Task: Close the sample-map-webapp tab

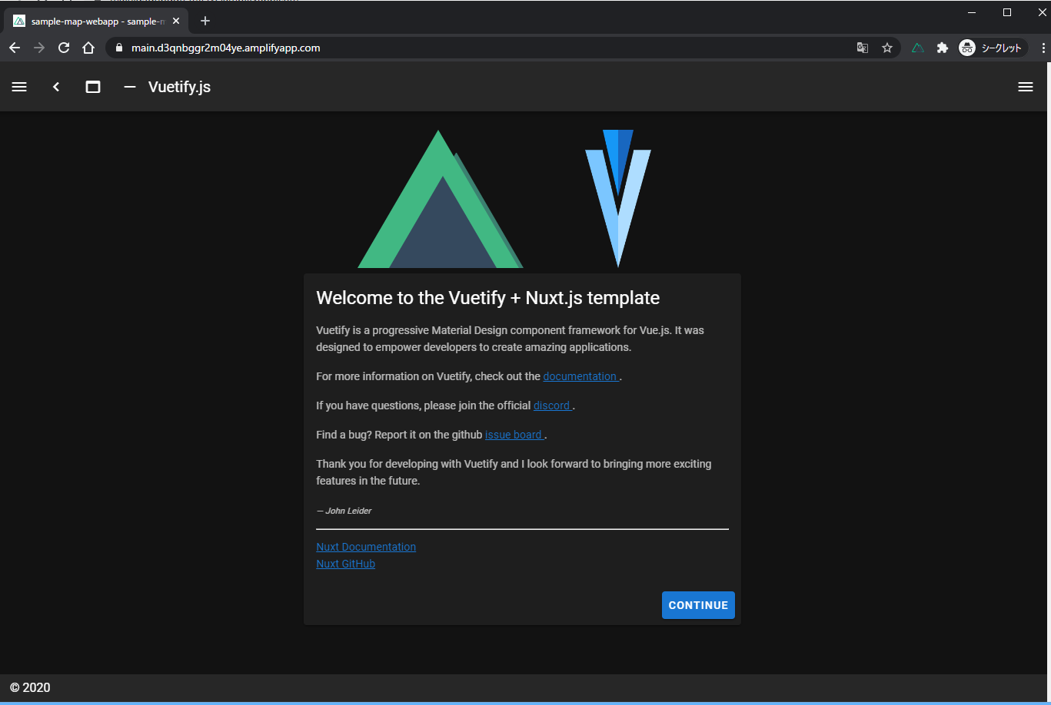Action: tap(176, 21)
